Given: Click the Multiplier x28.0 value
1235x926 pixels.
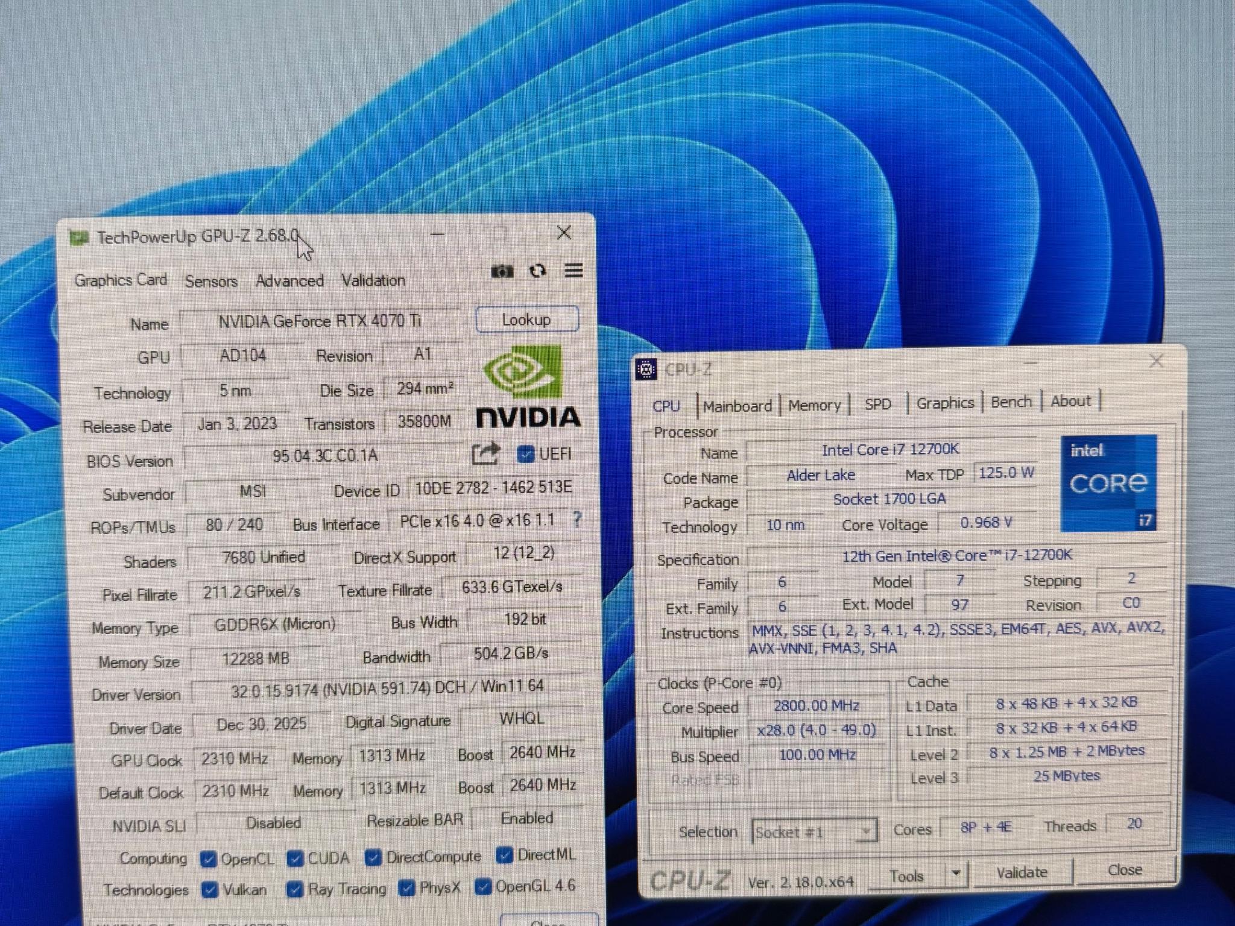Looking at the screenshot, I should click(x=816, y=730).
